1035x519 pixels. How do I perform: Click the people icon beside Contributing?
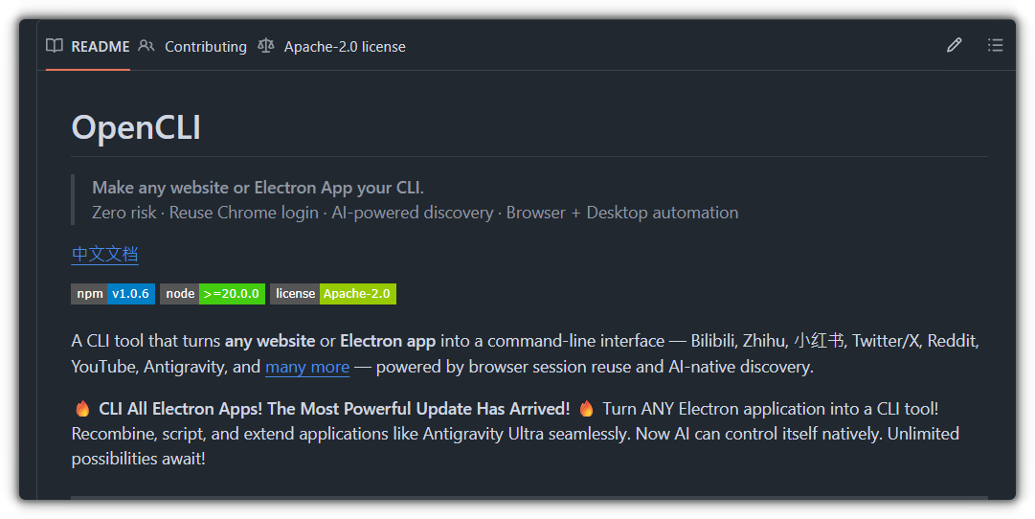[146, 46]
